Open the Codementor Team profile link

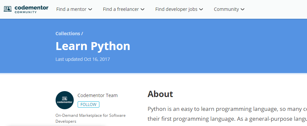(x=97, y=95)
